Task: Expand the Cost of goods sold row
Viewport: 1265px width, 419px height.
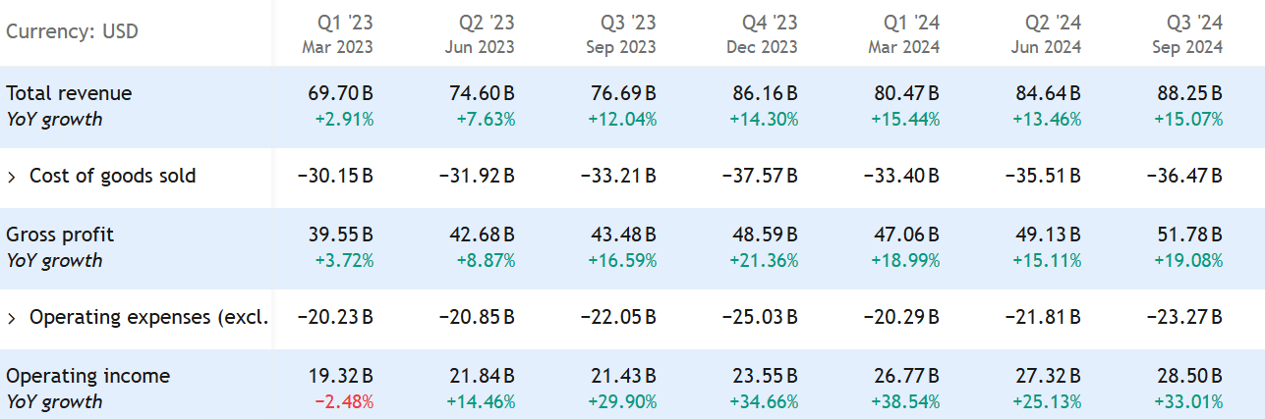Action: (x=13, y=177)
